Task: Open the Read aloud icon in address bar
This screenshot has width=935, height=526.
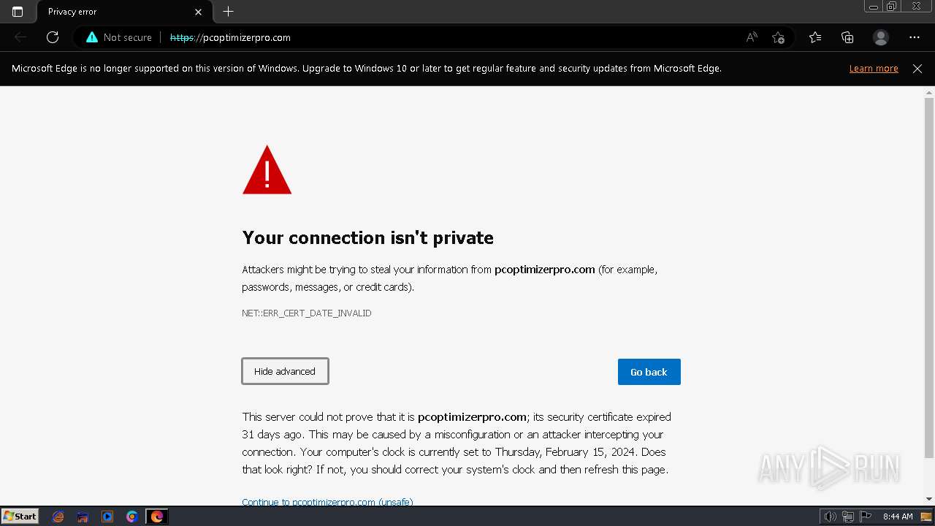Action: pyautogui.click(x=752, y=37)
